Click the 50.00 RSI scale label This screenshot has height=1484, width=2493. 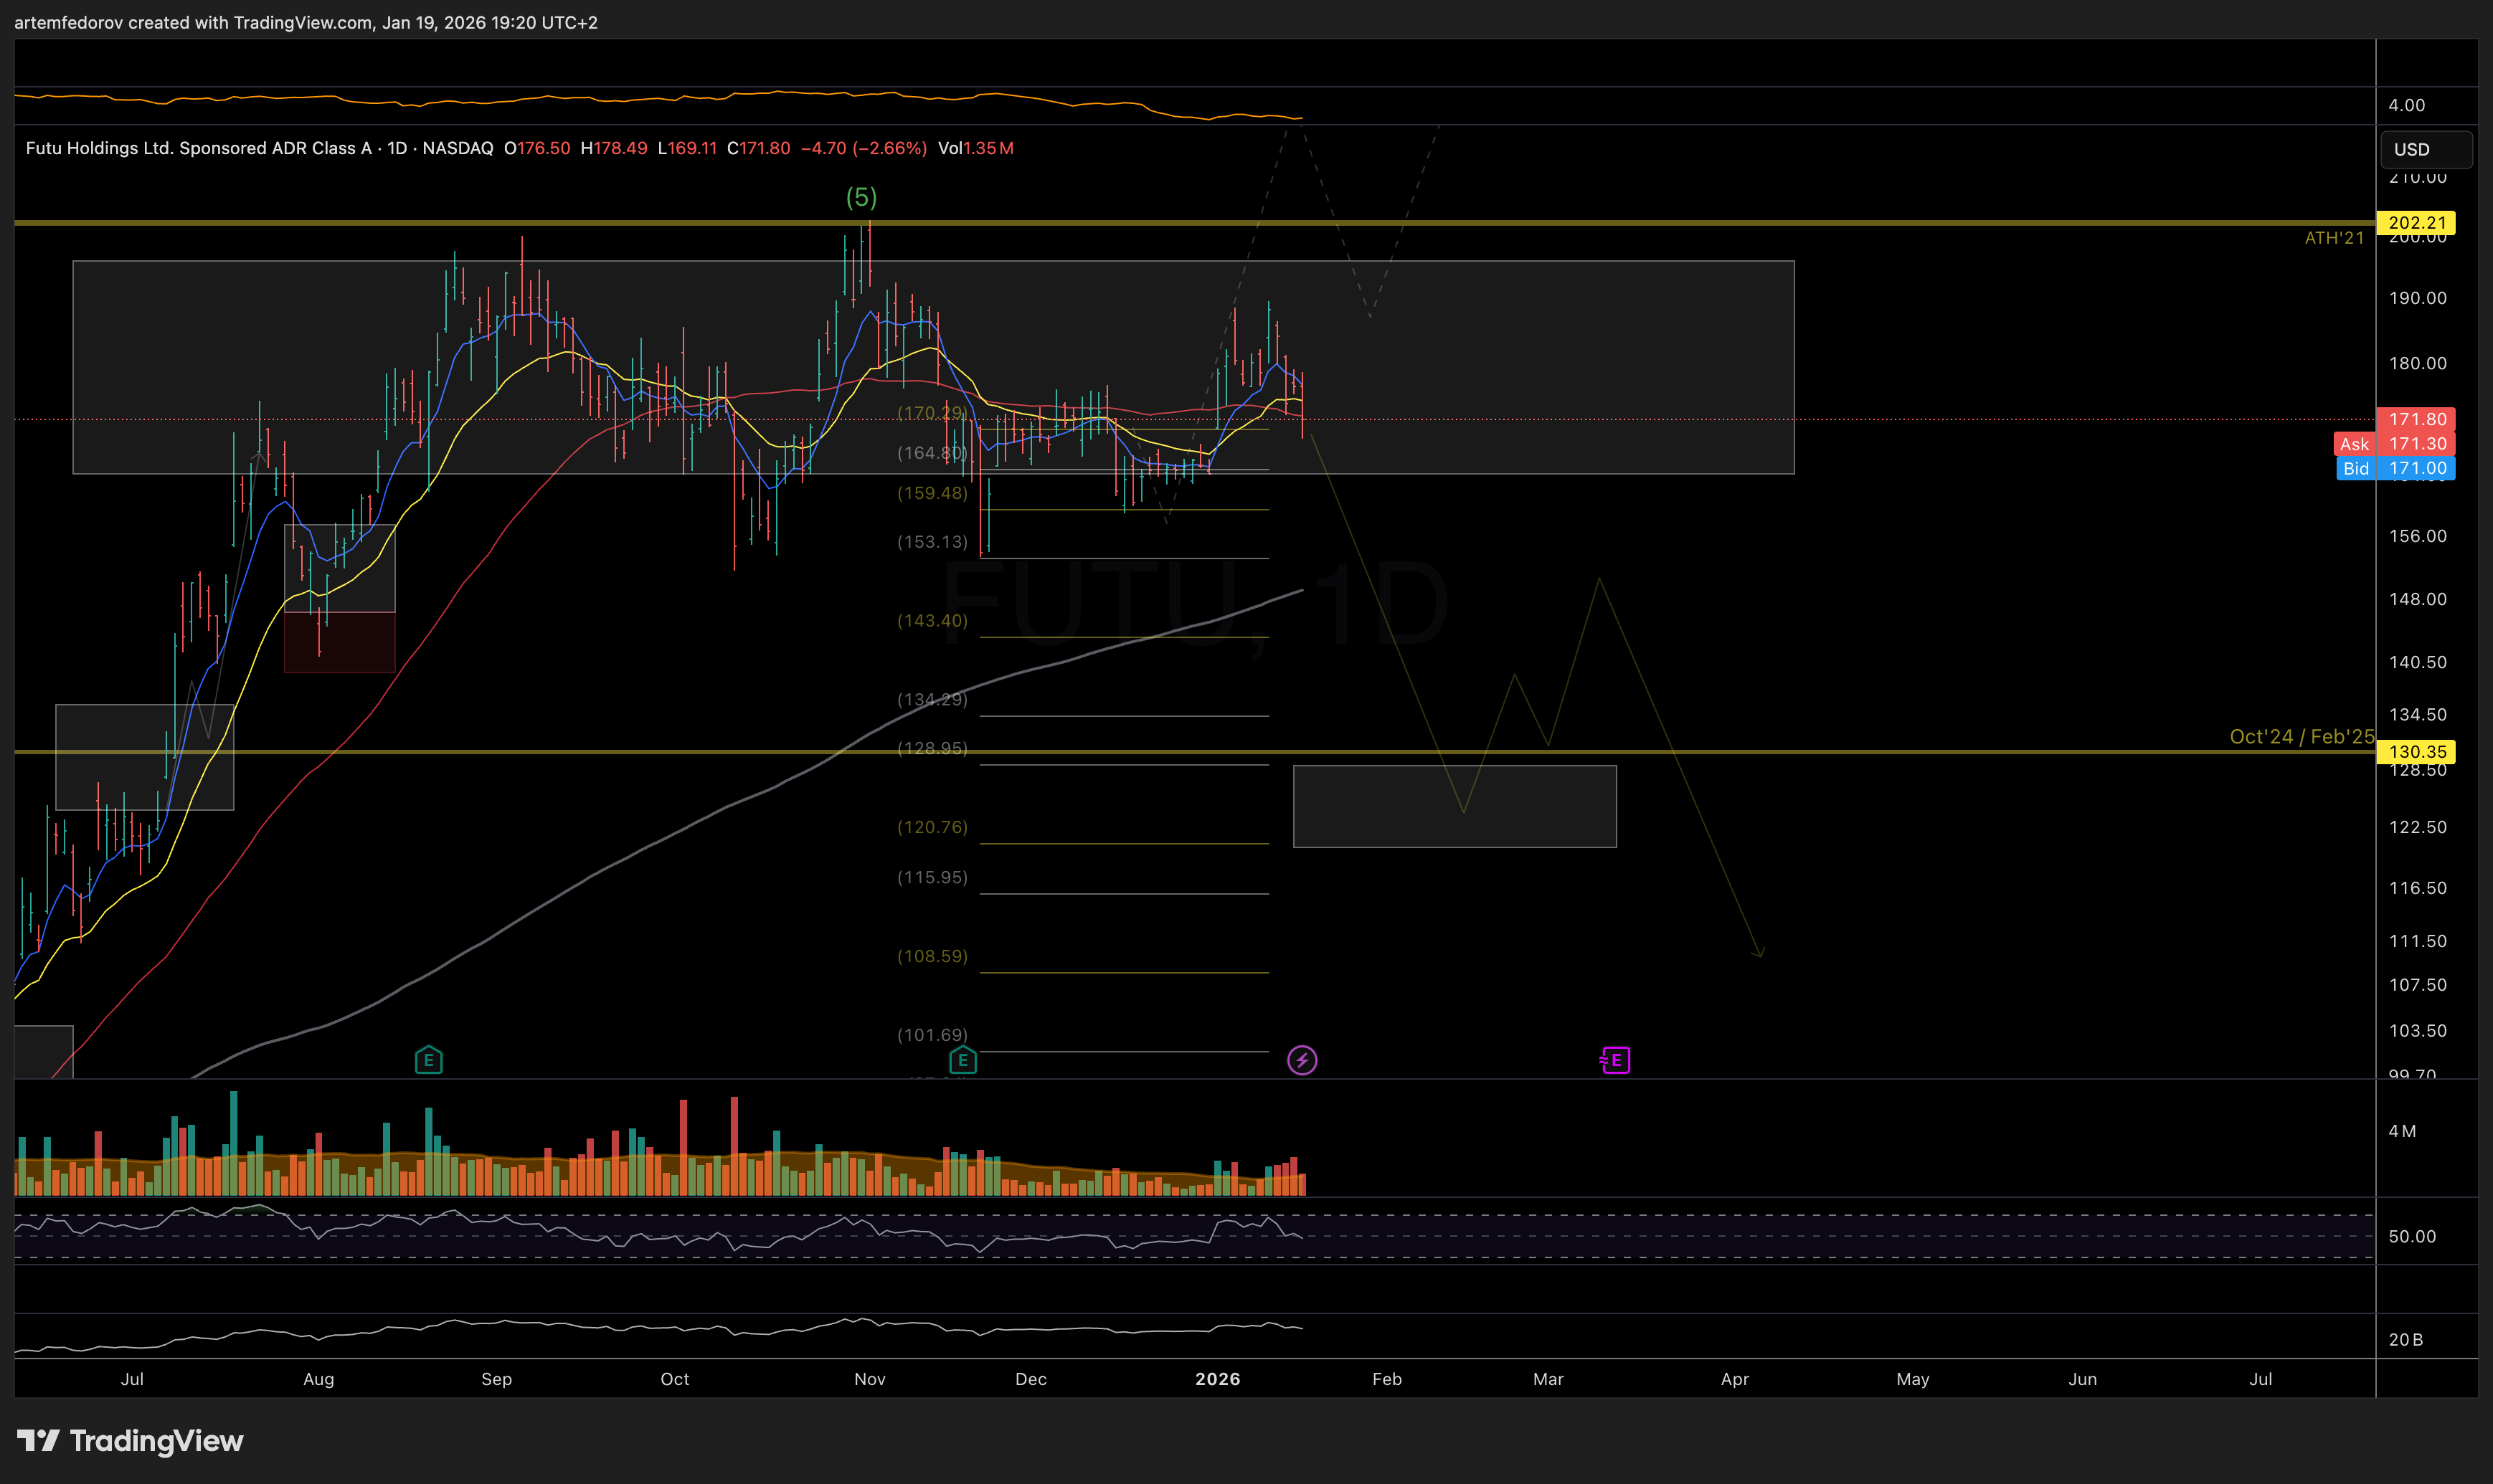(x=2411, y=1236)
